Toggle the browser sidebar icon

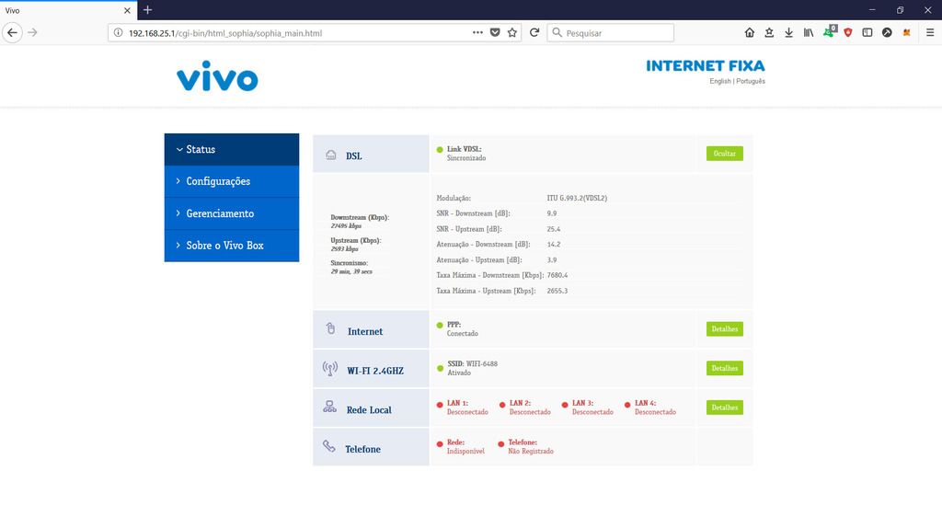[867, 33]
